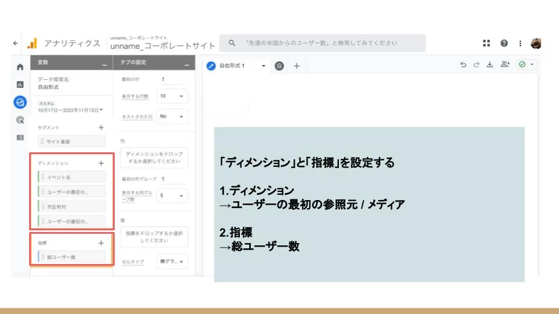559x314 pixels.
Task: Share exploration with add-user icon
Action: click(505, 64)
